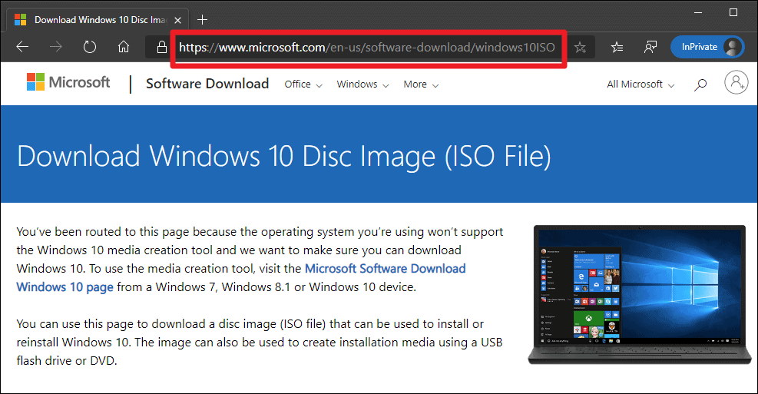The width and height of the screenshot is (758, 394).
Task: Click the browser forward arrow
Action: tap(56, 47)
